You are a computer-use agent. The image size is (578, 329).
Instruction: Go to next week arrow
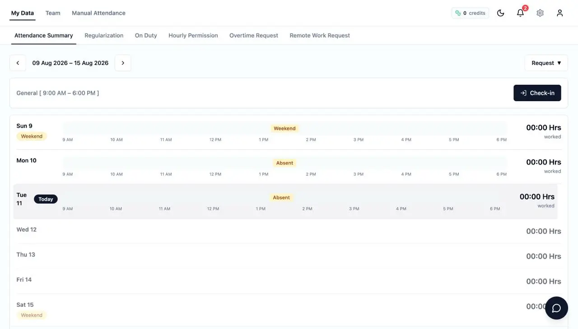123,63
